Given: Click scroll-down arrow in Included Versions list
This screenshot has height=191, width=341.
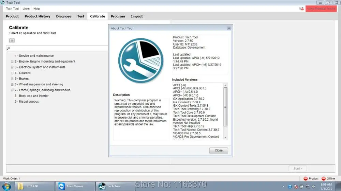Looking at the screenshot, I should click(225, 137).
